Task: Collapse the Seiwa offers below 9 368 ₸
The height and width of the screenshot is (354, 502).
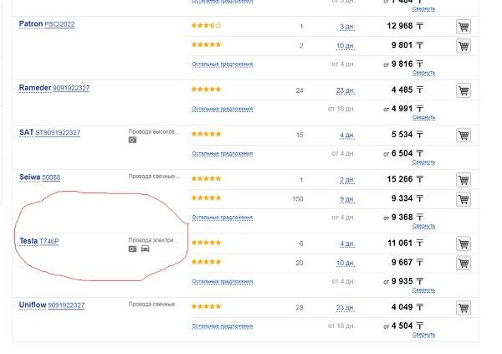Action: [424, 226]
